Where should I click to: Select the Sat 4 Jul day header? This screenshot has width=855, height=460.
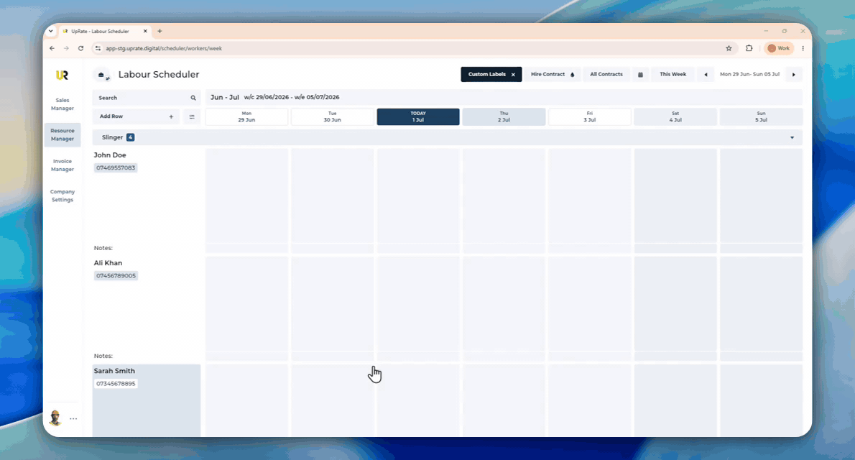[x=675, y=116]
